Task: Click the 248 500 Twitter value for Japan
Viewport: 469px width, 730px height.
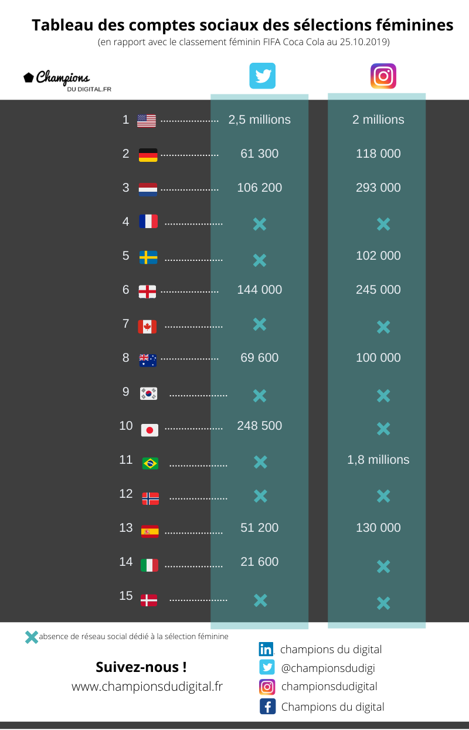Action: [260, 426]
